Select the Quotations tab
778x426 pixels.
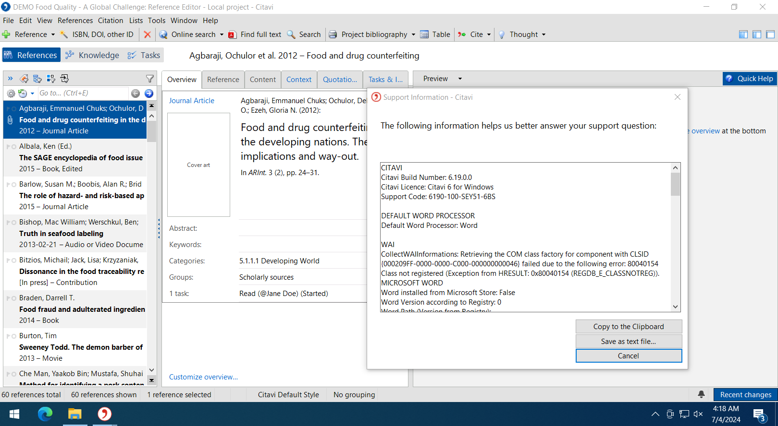tap(340, 80)
